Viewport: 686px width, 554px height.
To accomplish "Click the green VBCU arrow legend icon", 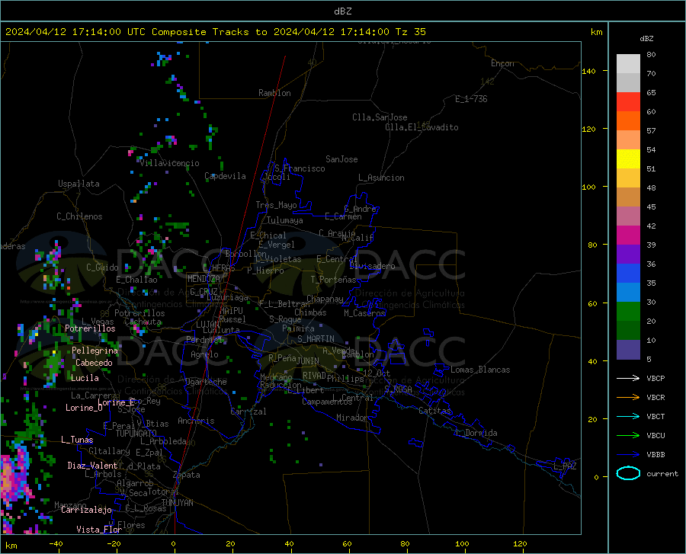I will click(x=628, y=435).
